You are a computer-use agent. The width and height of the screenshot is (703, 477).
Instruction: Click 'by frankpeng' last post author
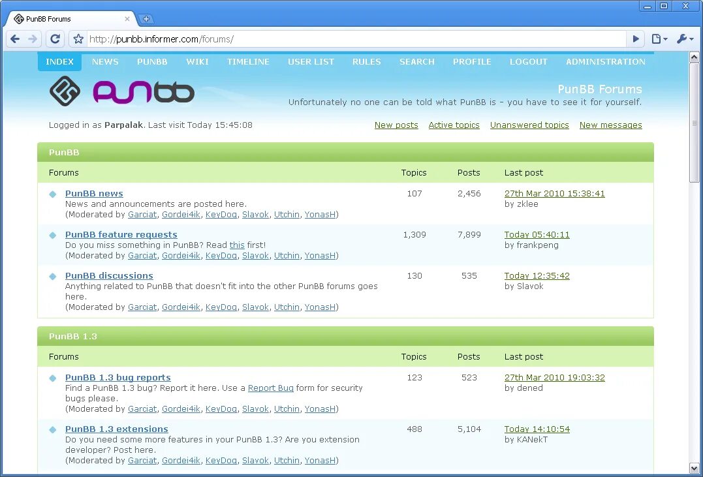click(531, 245)
